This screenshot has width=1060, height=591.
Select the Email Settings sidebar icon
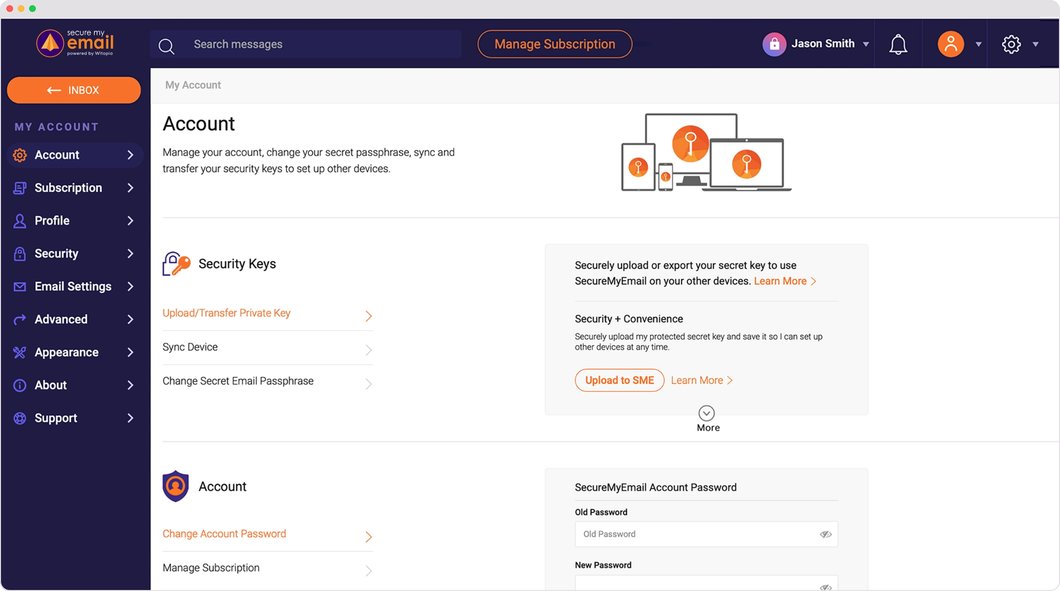click(20, 286)
